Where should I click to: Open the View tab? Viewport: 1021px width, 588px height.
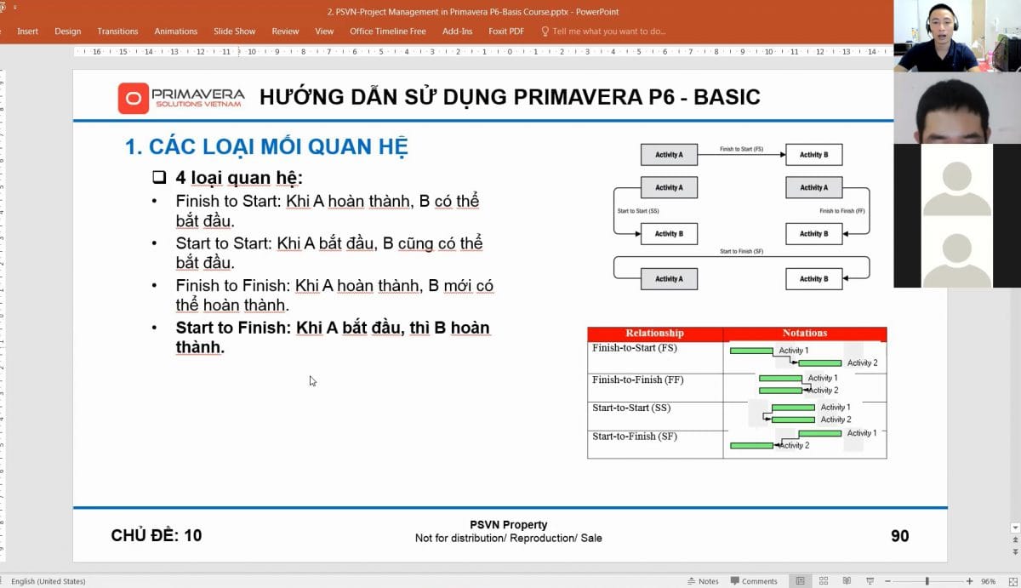tap(324, 31)
